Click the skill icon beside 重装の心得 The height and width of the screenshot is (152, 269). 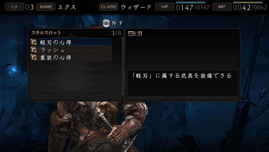(34, 57)
